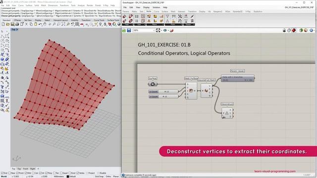This screenshot has width=317, height=178.
Task: Click the lock icon in Rhino toolbar
Action: coord(105,24)
